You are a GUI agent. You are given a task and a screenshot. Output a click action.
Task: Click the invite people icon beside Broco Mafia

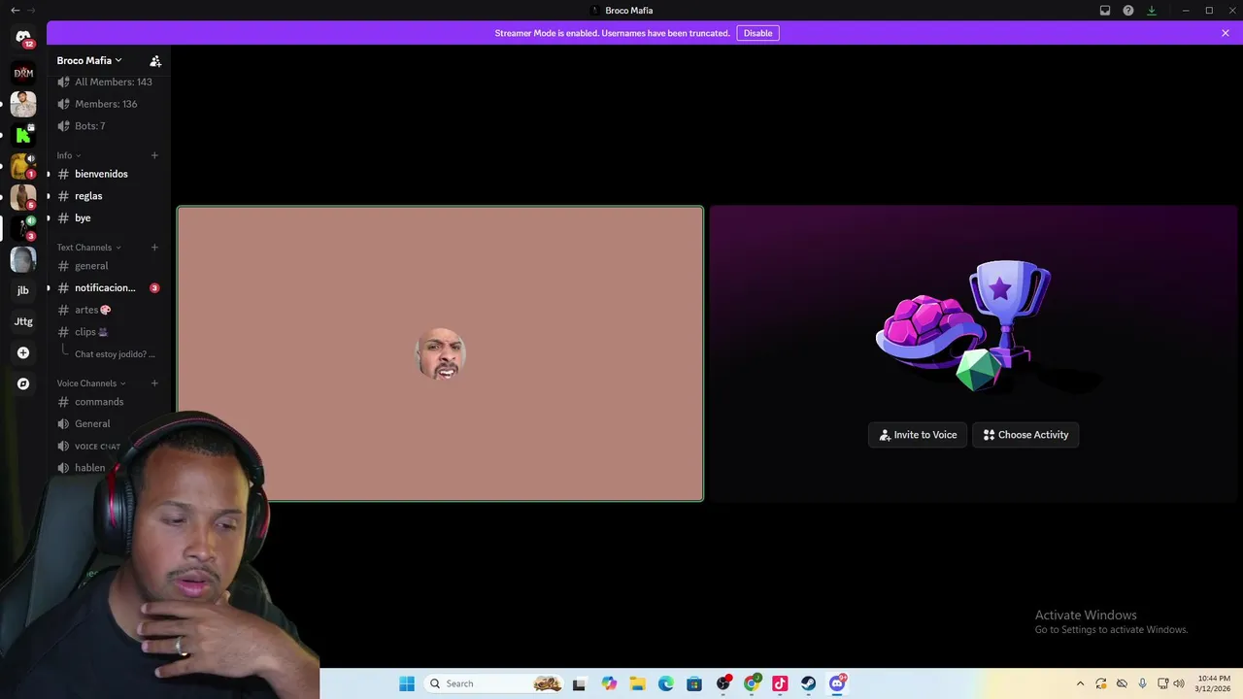155,60
